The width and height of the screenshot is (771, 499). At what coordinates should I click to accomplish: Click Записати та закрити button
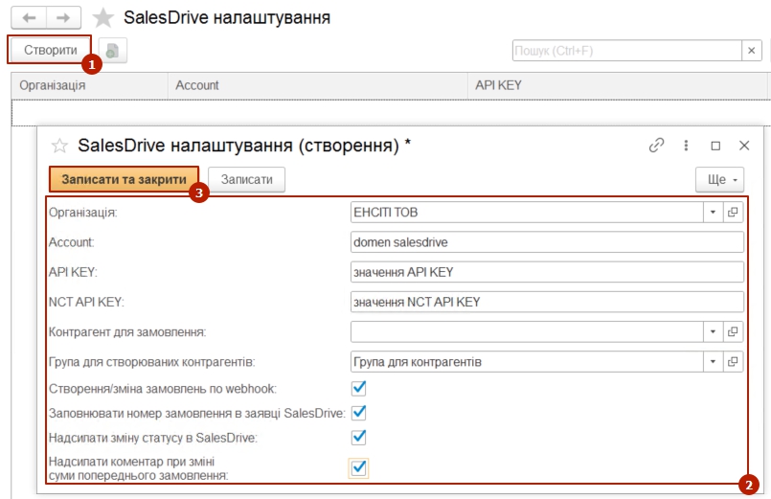[124, 179]
